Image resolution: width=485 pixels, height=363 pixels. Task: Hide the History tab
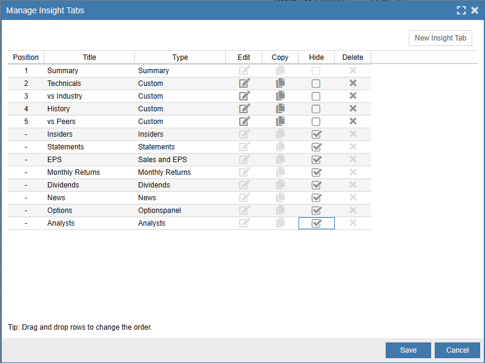click(316, 109)
